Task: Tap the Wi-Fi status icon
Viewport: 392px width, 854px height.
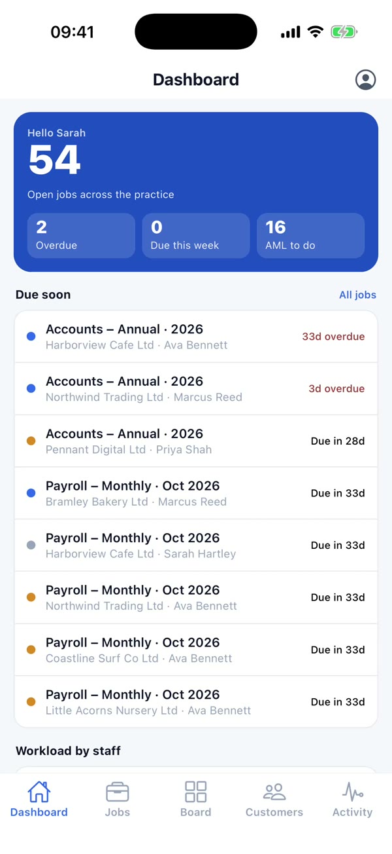Action: (x=316, y=32)
